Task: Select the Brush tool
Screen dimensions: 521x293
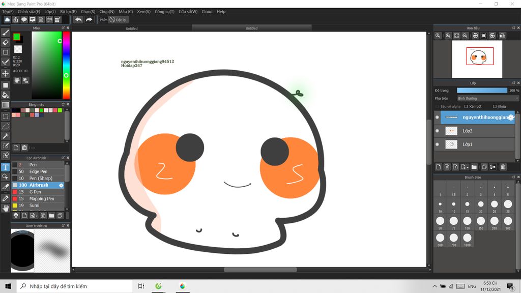Action: [6, 33]
